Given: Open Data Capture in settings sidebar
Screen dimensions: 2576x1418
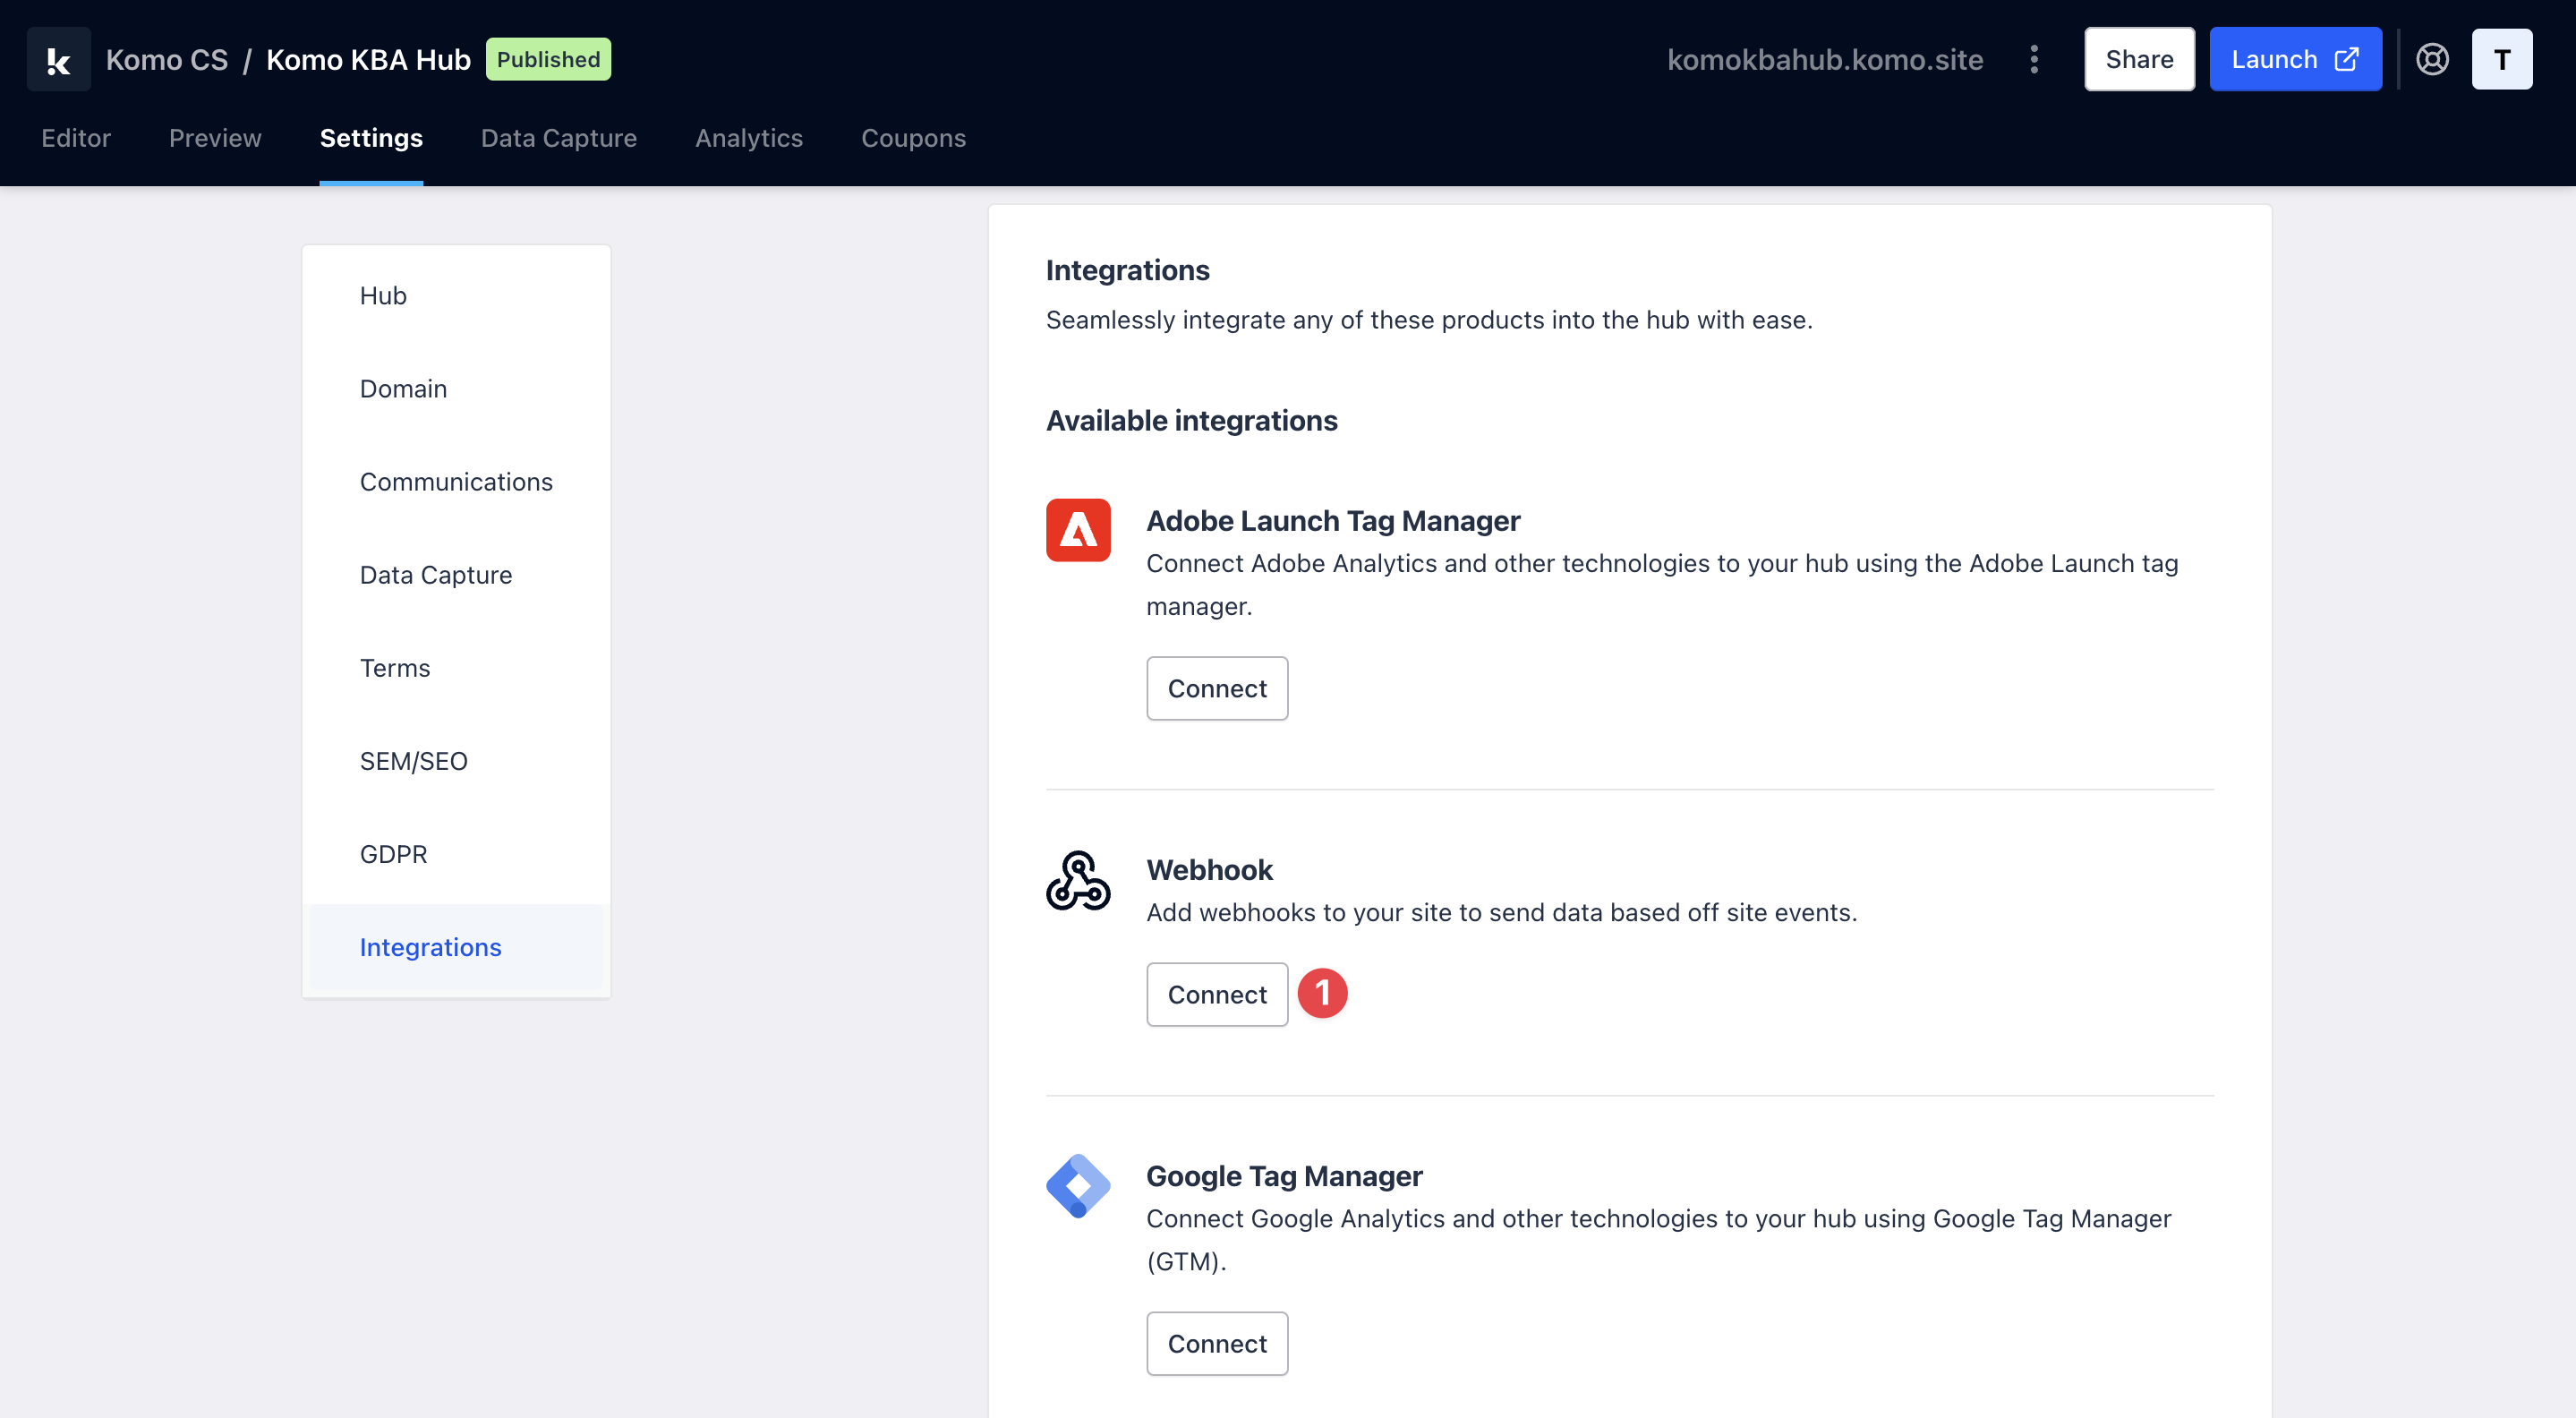Looking at the screenshot, I should click(456, 574).
